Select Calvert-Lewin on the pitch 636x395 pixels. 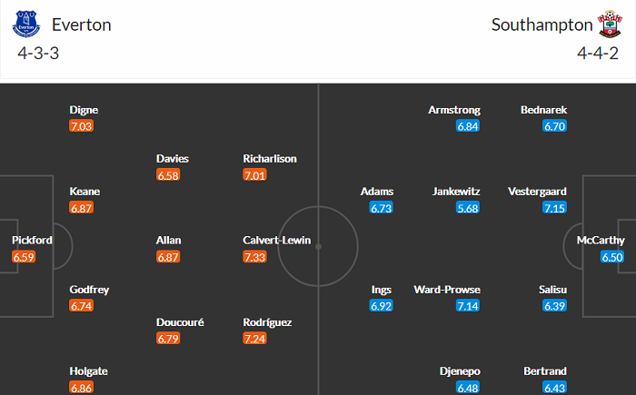277,241
